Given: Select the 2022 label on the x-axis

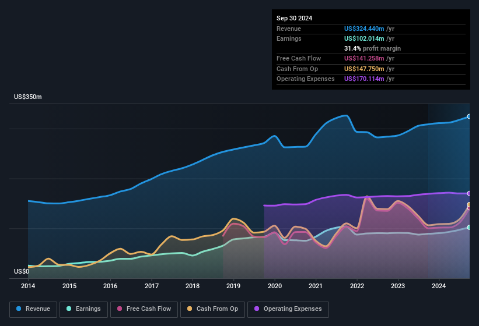Looking at the screenshot, I should [x=356, y=286].
